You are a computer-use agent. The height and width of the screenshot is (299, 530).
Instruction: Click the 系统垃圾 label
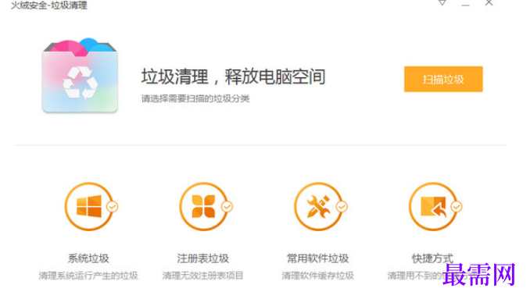[x=88, y=258]
